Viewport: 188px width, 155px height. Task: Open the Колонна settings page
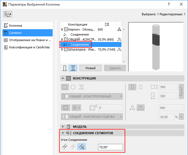[x=28, y=26]
